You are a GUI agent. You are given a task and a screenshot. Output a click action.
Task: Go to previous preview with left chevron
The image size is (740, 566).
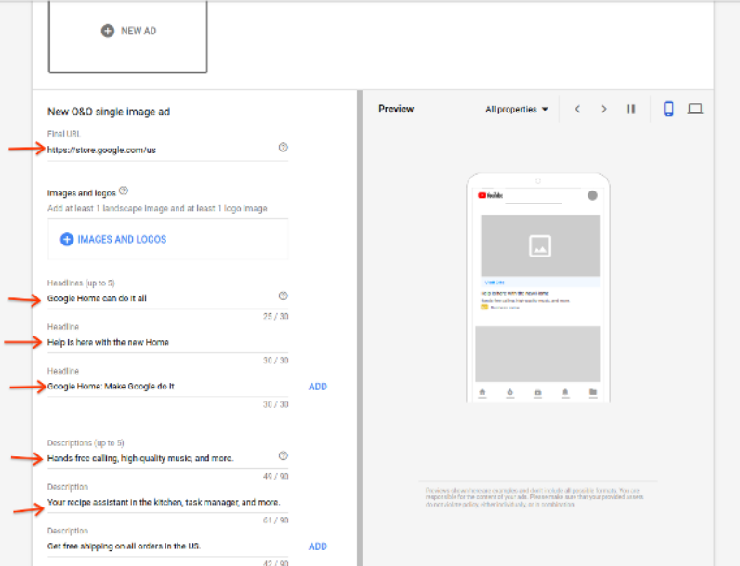click(x=577, y=110)
